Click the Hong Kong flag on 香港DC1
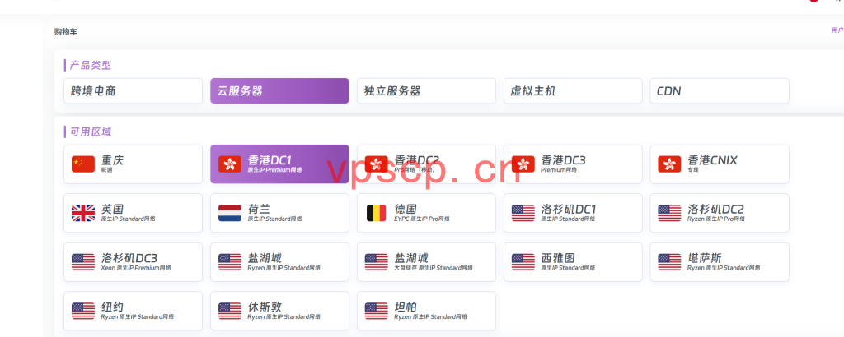 coord(230,164)
